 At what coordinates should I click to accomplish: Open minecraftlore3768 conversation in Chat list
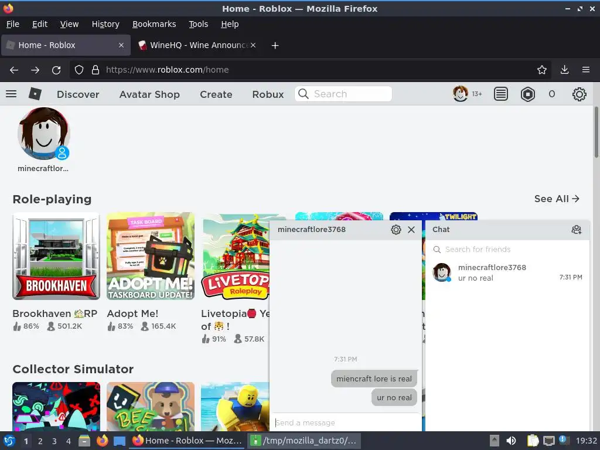(507, 272)
